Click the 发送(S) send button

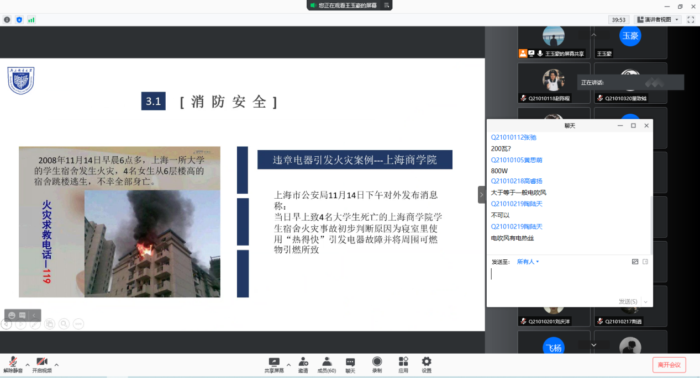(628, 302)
